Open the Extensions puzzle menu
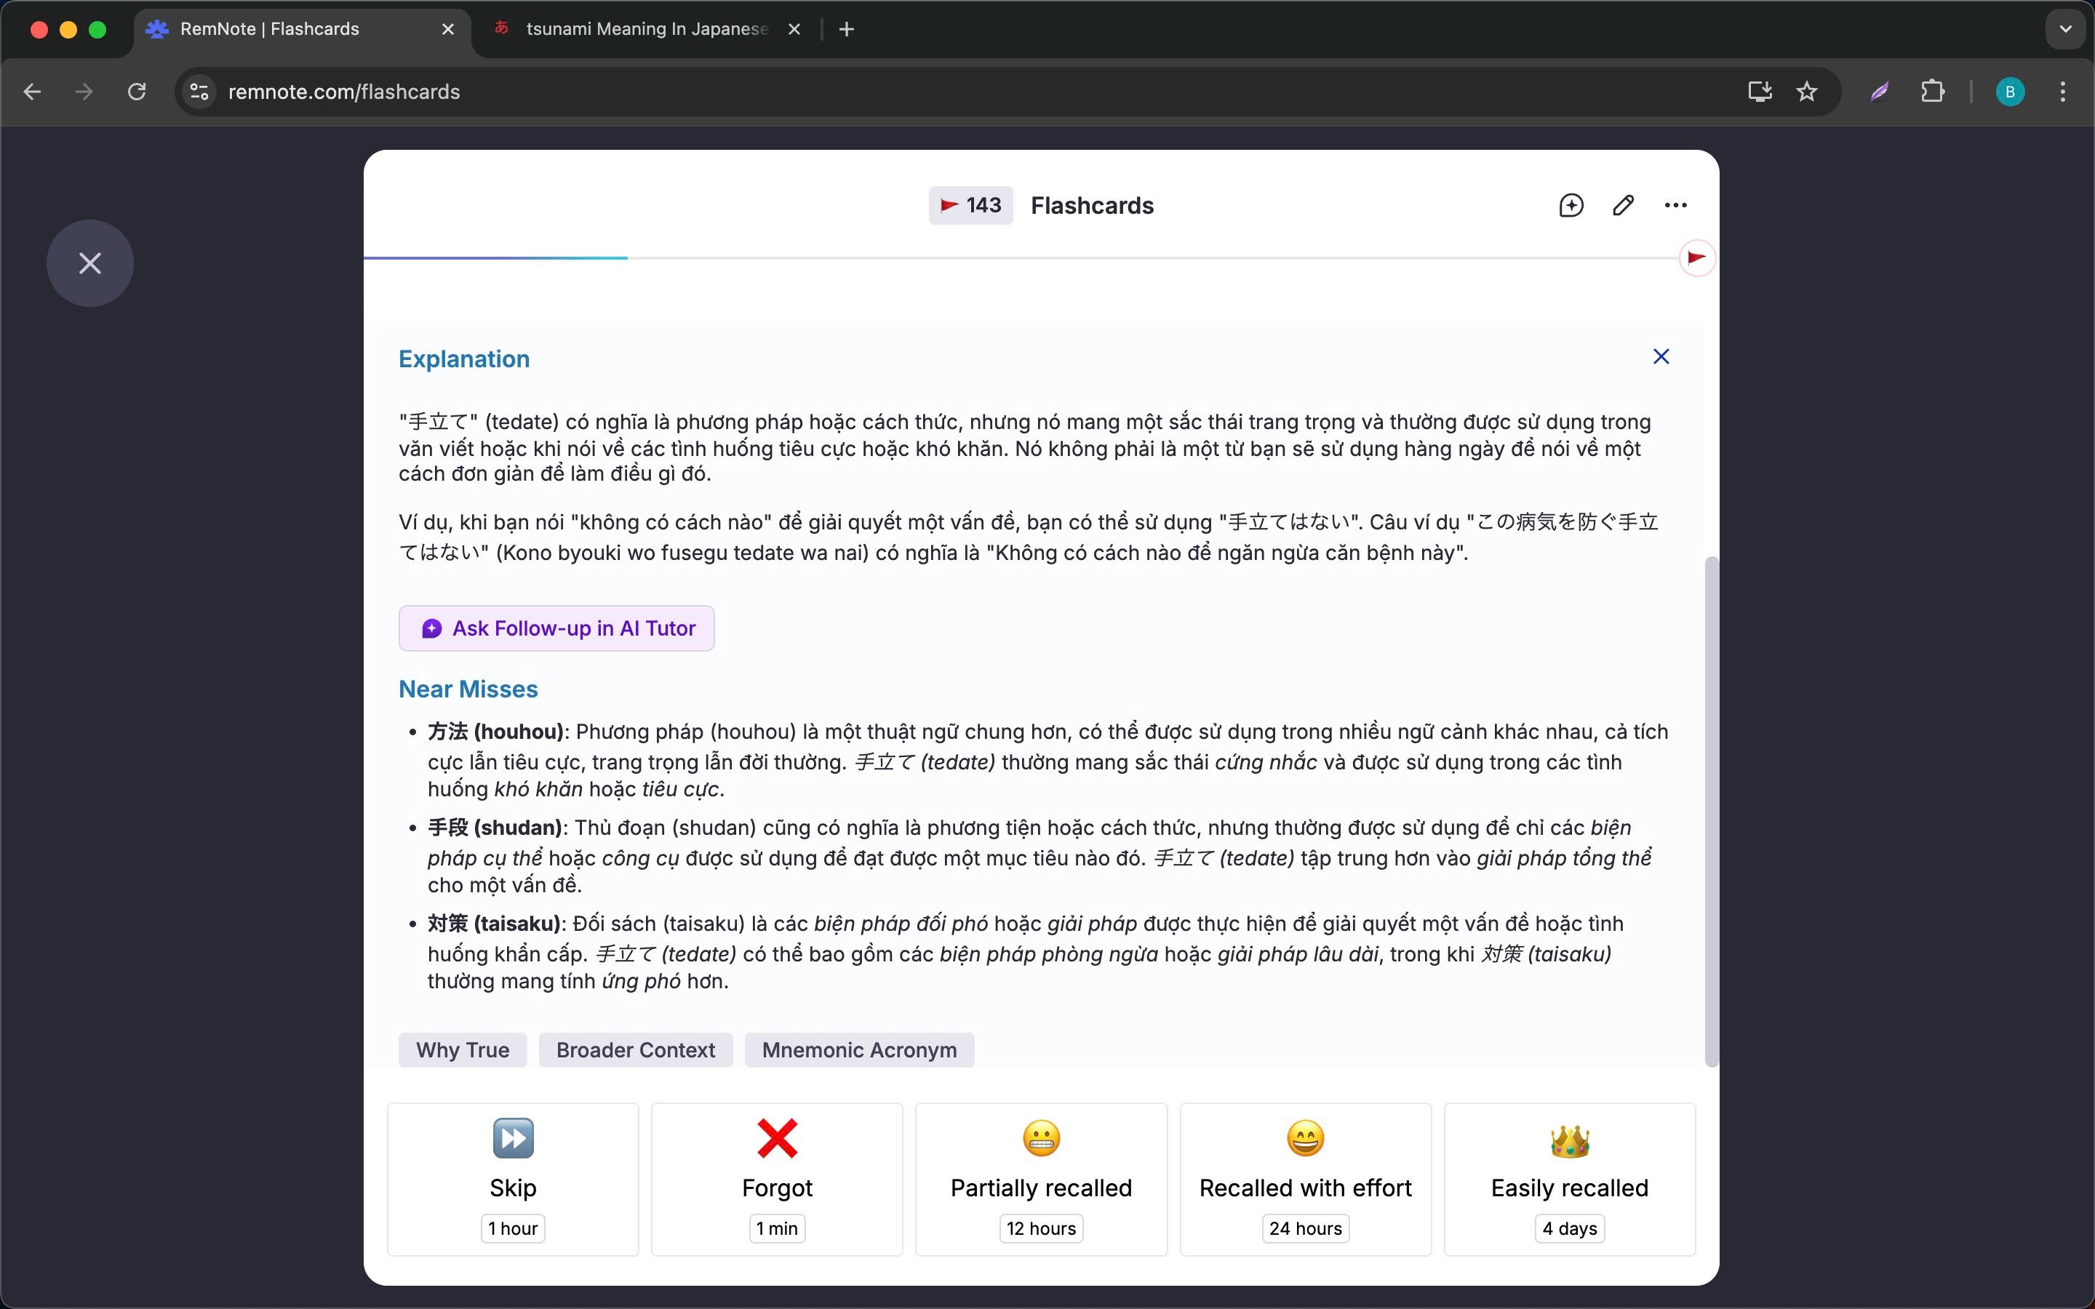Image resolution: width=2095 pixels, height=1309 pixels. click(1932, 92)
